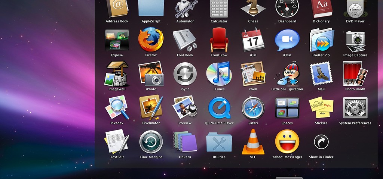Image resolution: width=383 pixels, height=179 pixels.
Task: Open the Calculator app
Action: coord(219,9)
